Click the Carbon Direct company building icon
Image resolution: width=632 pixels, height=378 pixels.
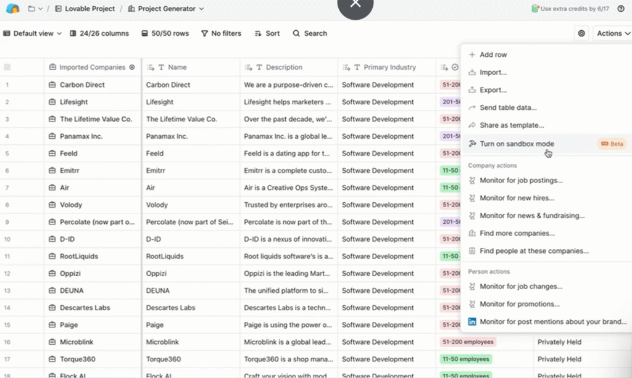52,85
